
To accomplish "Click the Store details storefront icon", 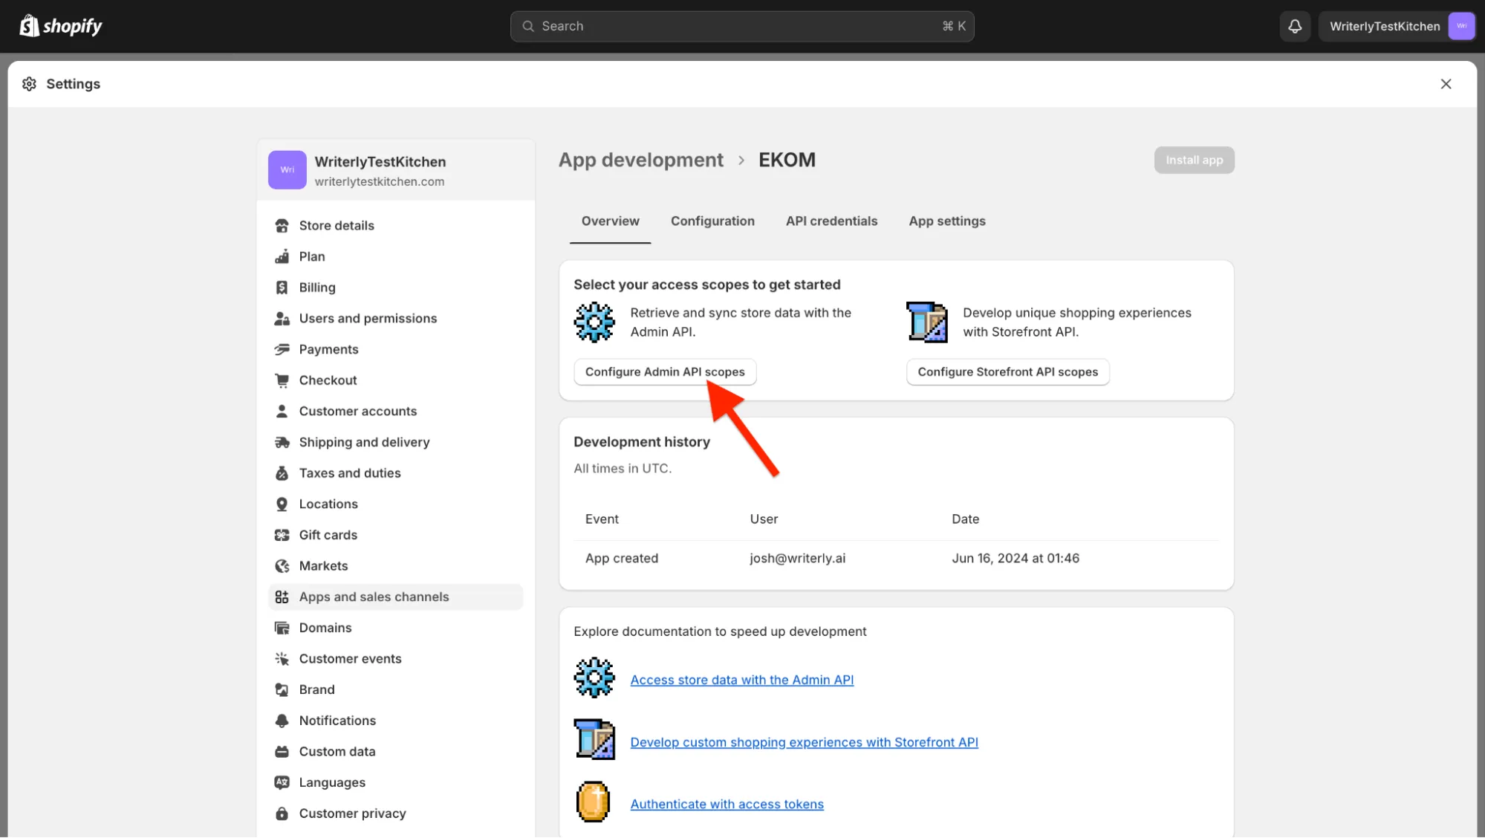I will (282, 226).
